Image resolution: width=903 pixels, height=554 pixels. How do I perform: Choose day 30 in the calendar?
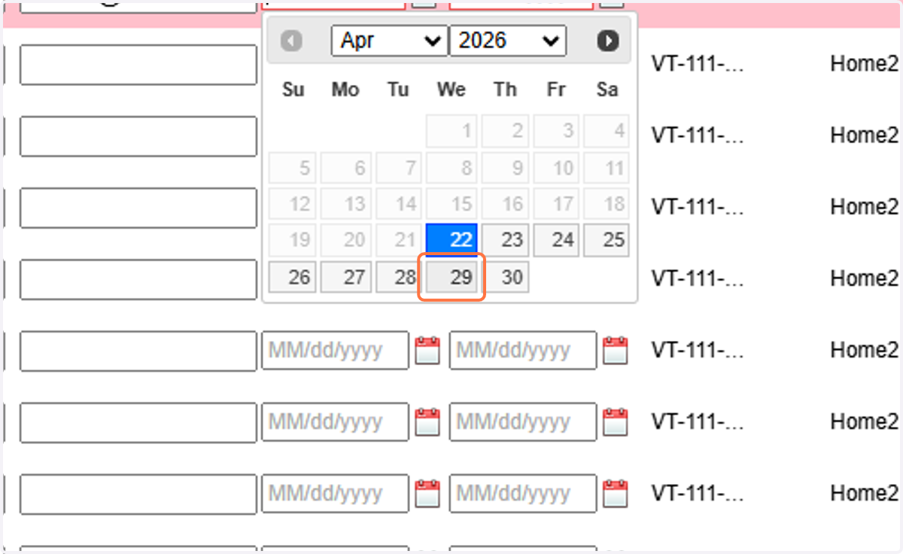(x=505, y=277)
